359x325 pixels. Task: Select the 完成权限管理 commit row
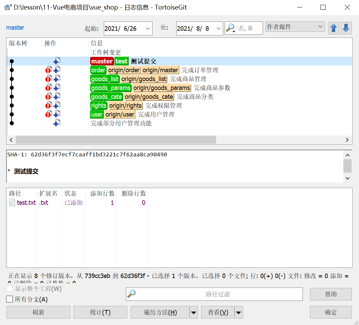click(x=180, y=105)
